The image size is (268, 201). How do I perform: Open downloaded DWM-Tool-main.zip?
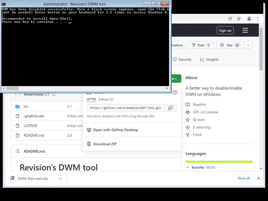pyautogui.click(x=32, y=178)
